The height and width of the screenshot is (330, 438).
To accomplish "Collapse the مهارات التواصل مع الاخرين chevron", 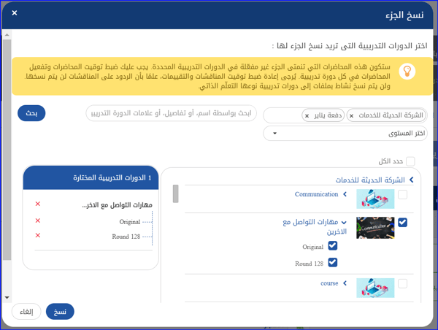I will pos(344,223).
